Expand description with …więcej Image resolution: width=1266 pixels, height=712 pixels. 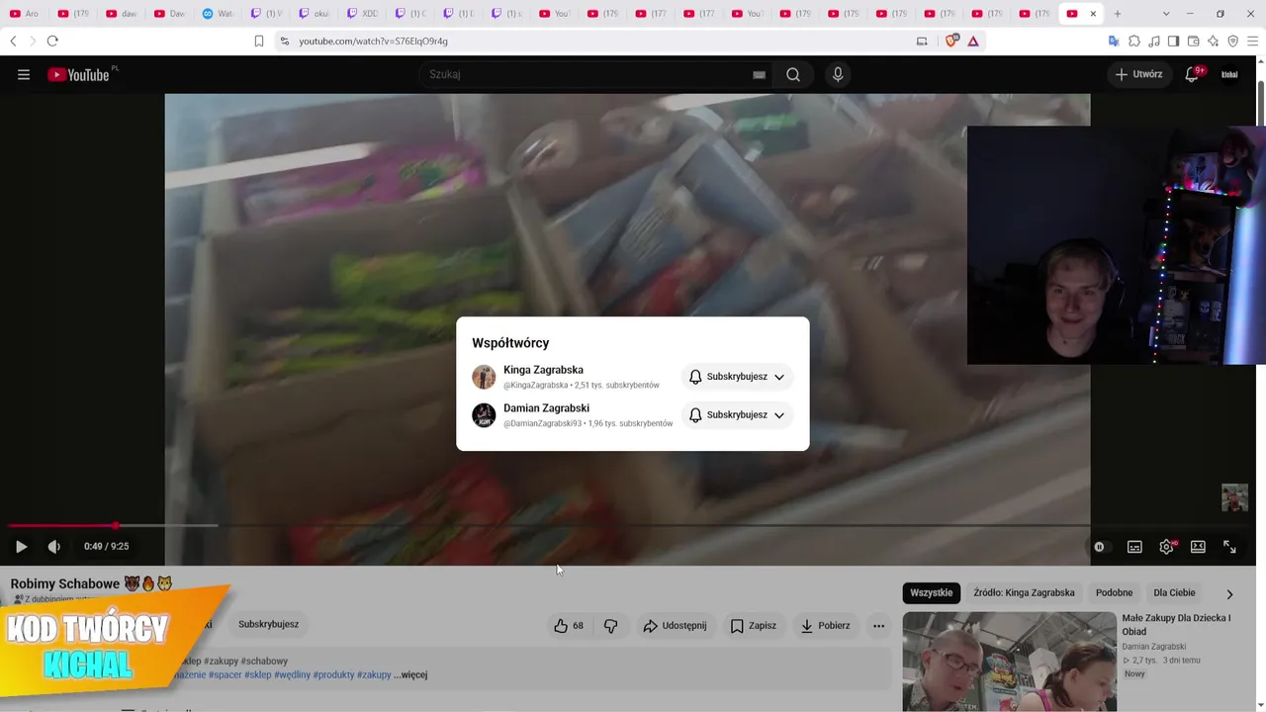pyautogui.click(x=410, y=675)
